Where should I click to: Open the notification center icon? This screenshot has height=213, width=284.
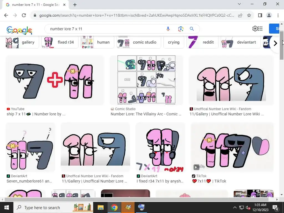(x=275, y=207)
